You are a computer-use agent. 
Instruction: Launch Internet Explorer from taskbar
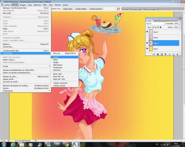pyautogui.click(x=13, y=145)
